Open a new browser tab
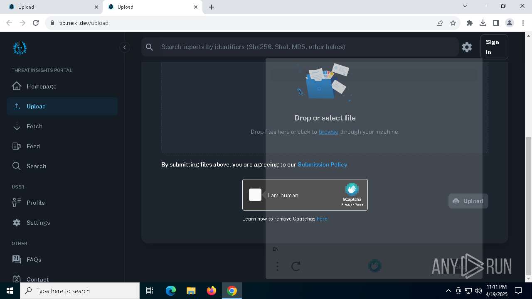 [x=212, y=7]
